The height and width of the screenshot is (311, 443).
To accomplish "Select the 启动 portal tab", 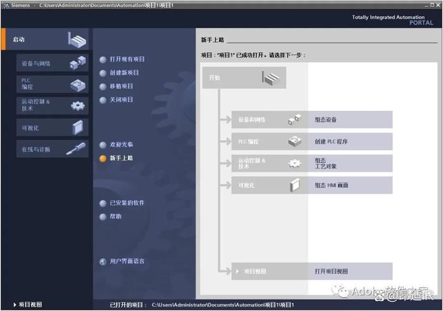I will (45, 40).
